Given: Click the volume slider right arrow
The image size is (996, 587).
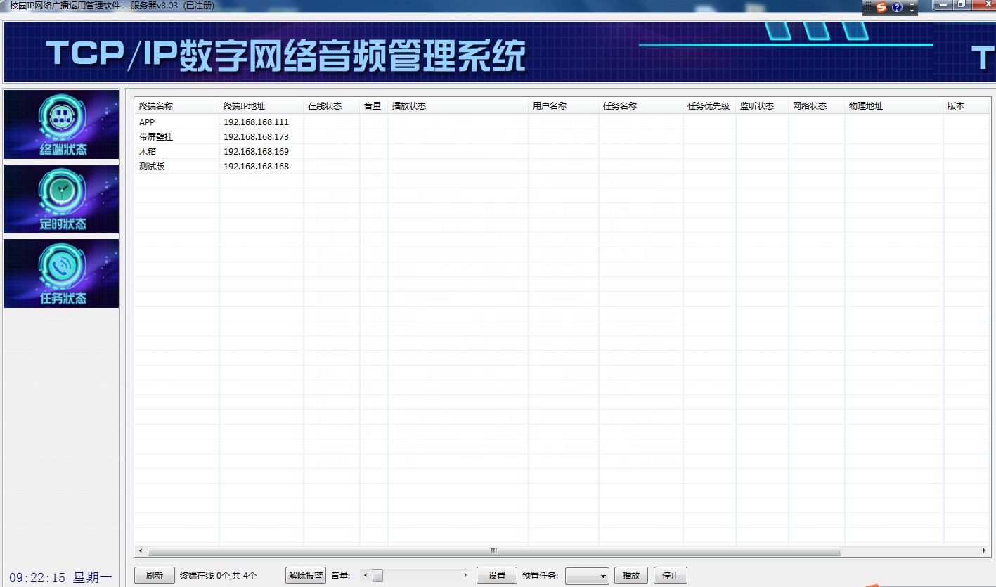Looking at the screenshot, I should coord(465,576).
